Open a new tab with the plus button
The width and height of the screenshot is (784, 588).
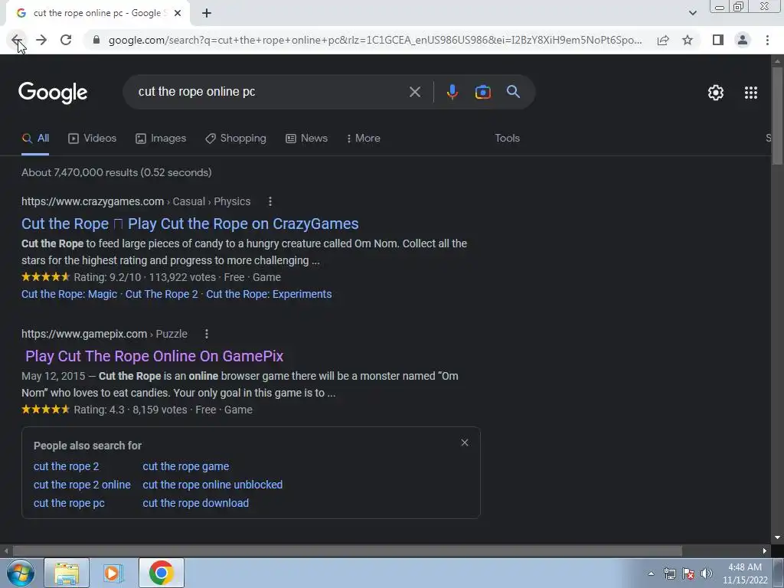(x=207, y=13)
